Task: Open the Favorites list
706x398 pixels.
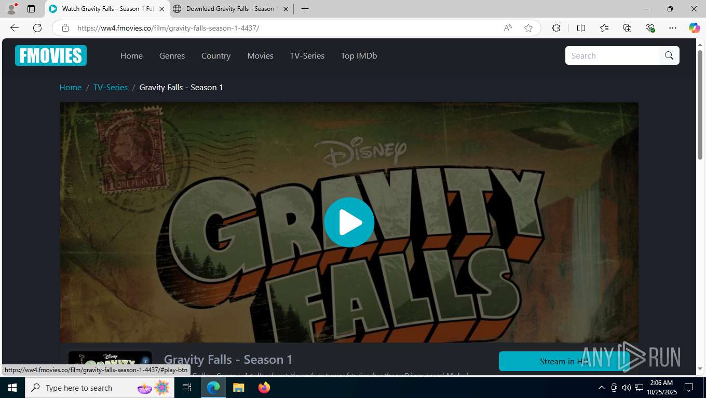Action: pyautogui.click(x=604, y=28)
